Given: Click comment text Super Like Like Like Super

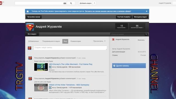Looking at the screenshot, I should 43,61.
